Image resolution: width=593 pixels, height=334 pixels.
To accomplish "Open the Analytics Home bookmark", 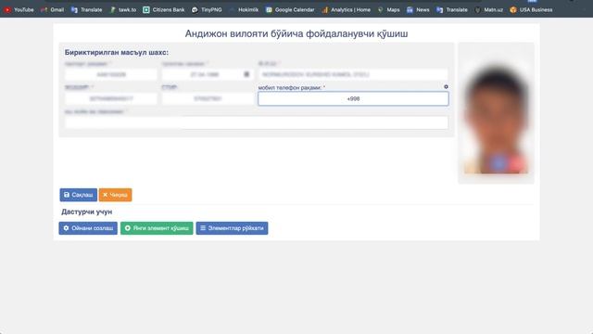I will (346, 10).
